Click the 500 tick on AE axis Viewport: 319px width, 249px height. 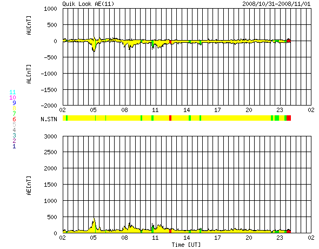click(x=52, y=217)
